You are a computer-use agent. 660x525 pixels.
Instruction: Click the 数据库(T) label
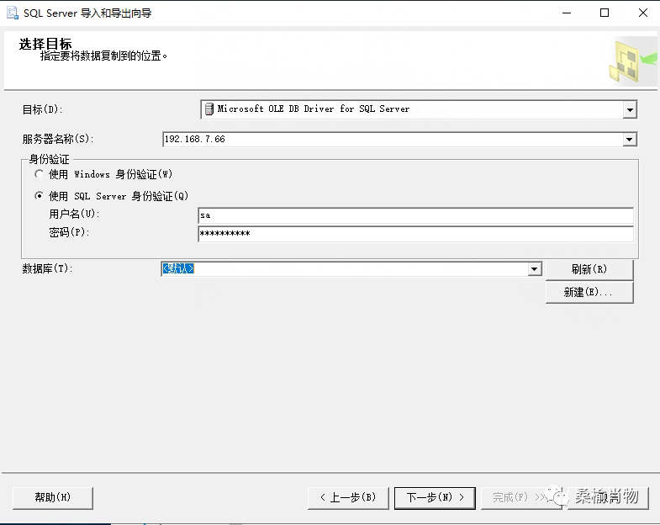[48, 268]
